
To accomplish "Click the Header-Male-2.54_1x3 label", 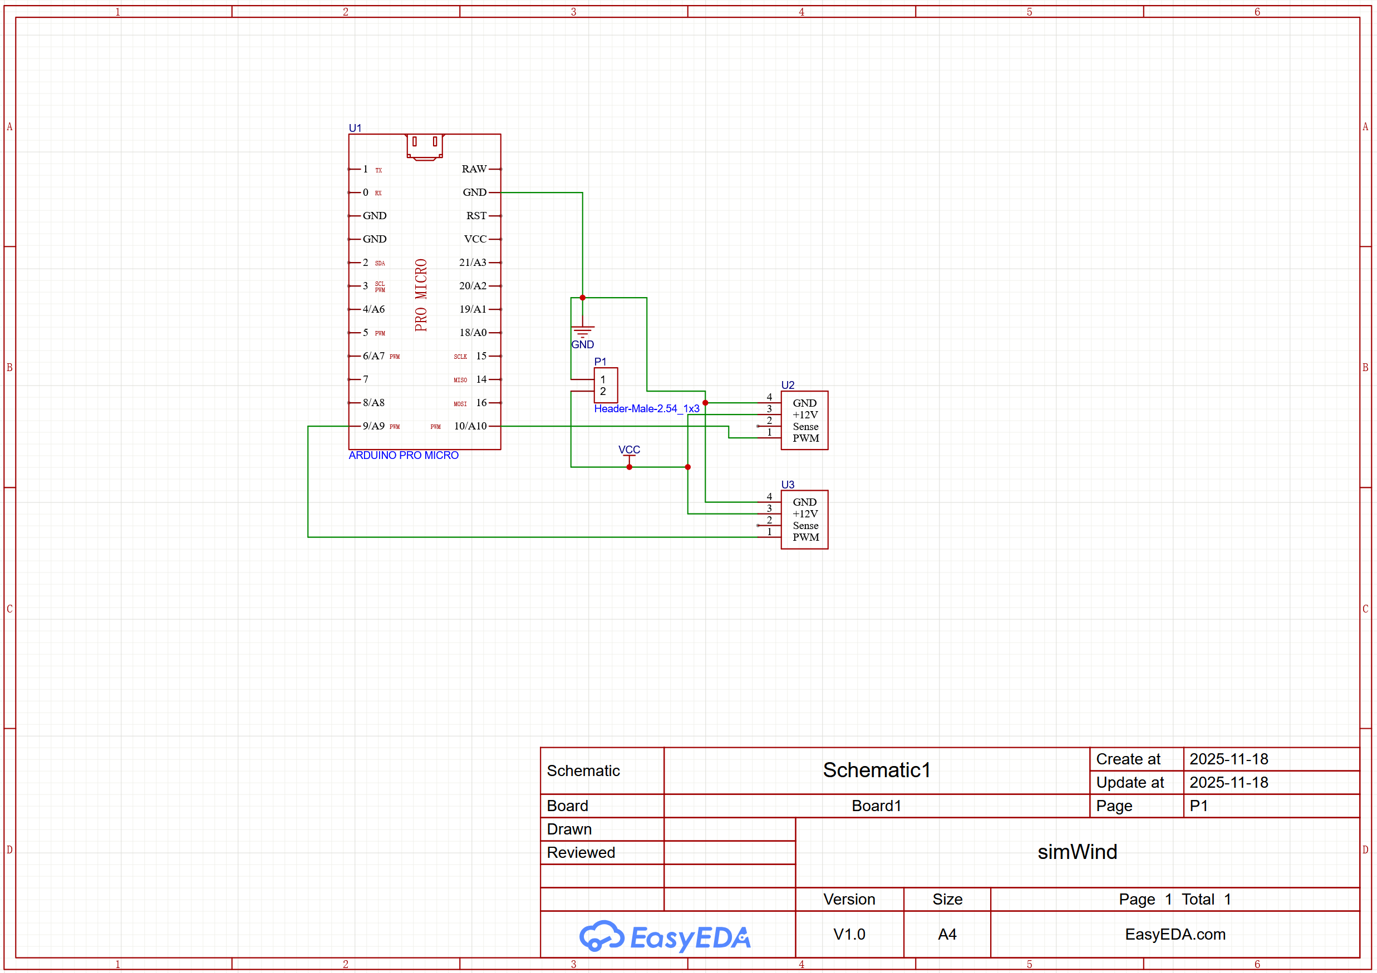I will 647,408.
